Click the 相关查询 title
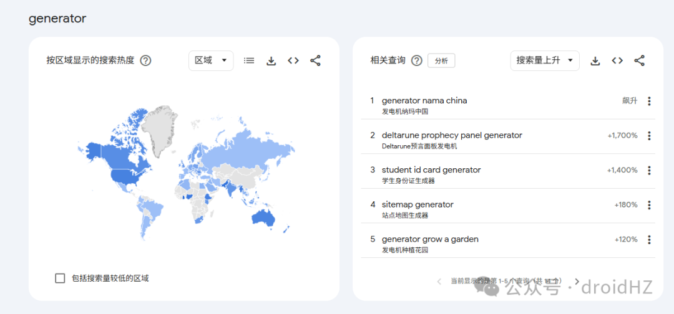This screenshot has width=674, height=314. (388, 60)
